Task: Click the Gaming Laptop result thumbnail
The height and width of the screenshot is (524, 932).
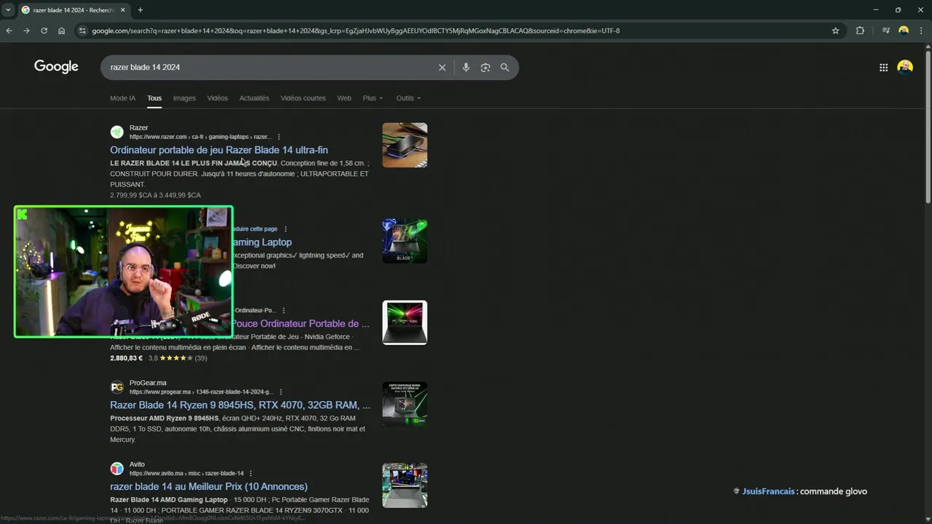Action: (x=405, y=241)
